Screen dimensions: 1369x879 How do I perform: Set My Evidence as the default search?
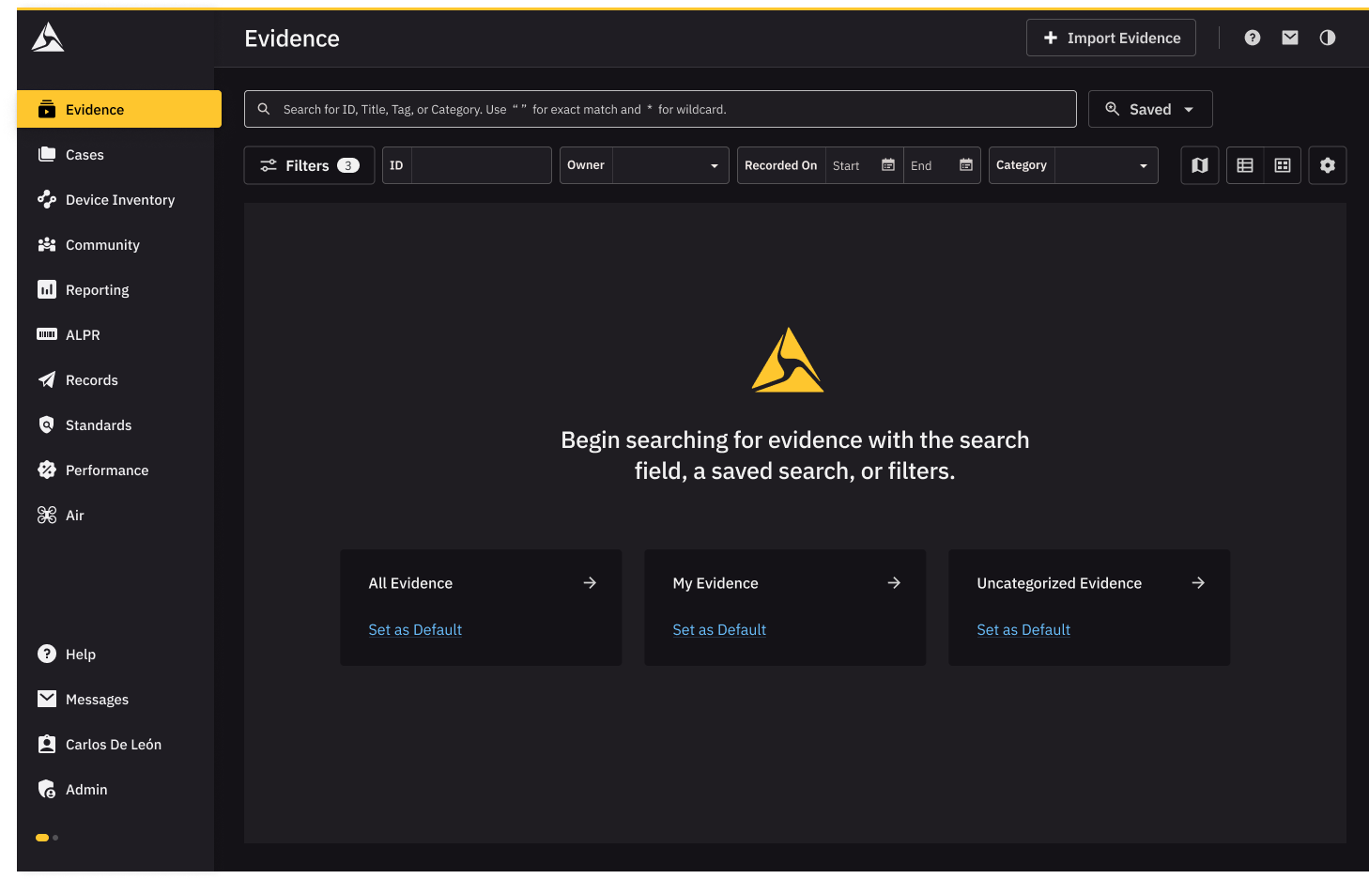pos(719,629)
